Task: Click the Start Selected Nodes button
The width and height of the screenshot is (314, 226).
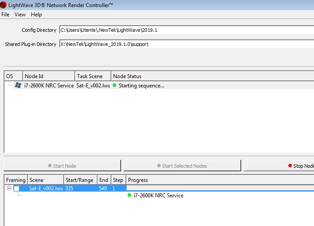Action: pos(182,166)
